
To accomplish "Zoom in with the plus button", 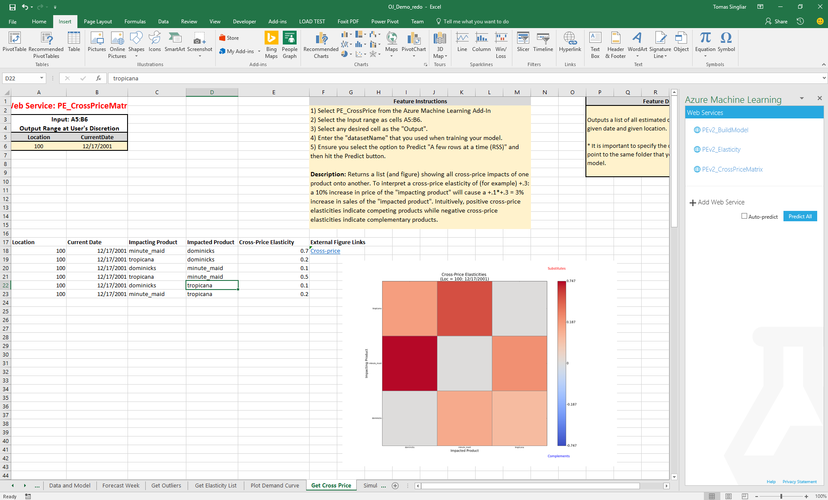I will tap(806, 497).
